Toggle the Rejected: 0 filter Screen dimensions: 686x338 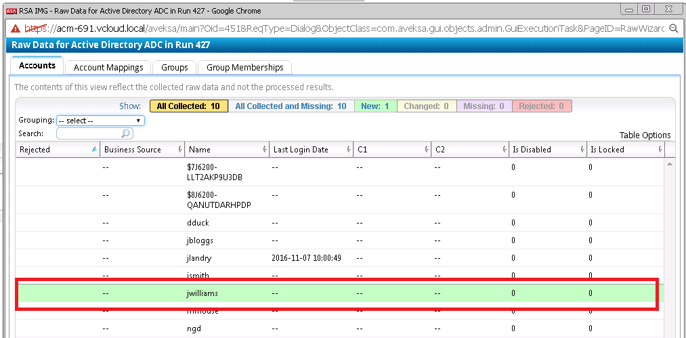[541, 106]
